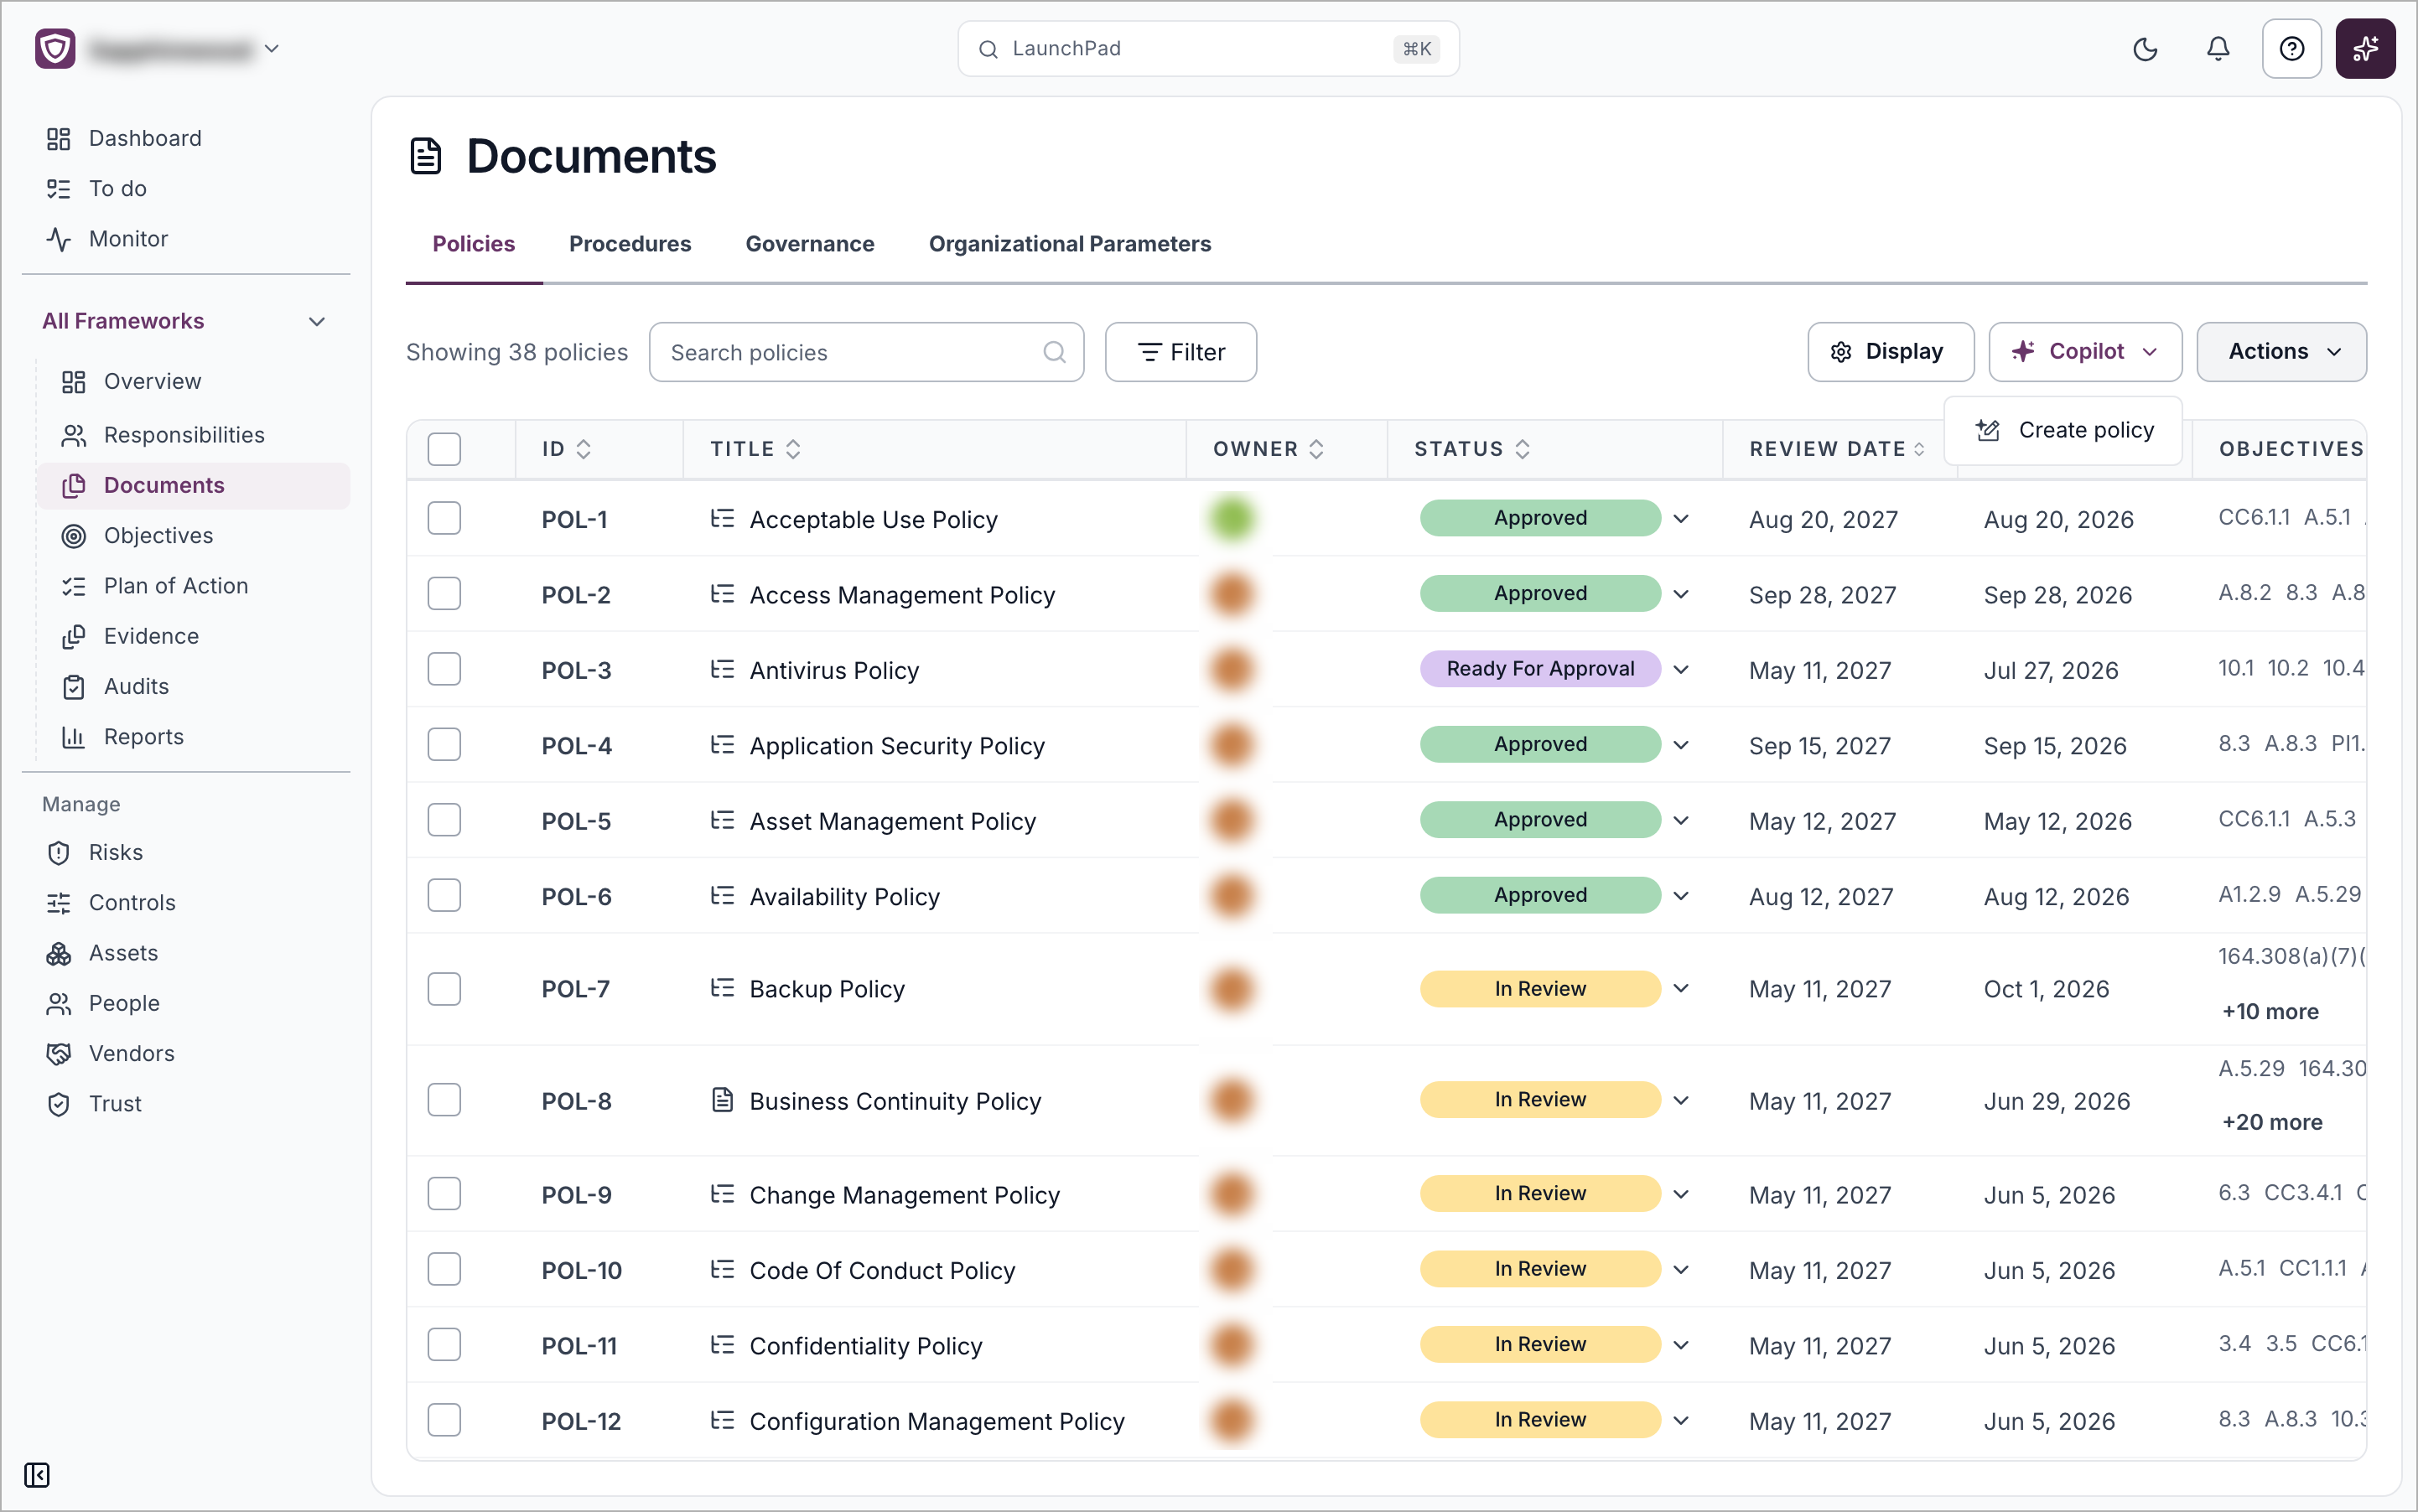The height and width of the screenshot is (1512, 2418).
Task: Click the Filter button
Action: point(1180,352)
